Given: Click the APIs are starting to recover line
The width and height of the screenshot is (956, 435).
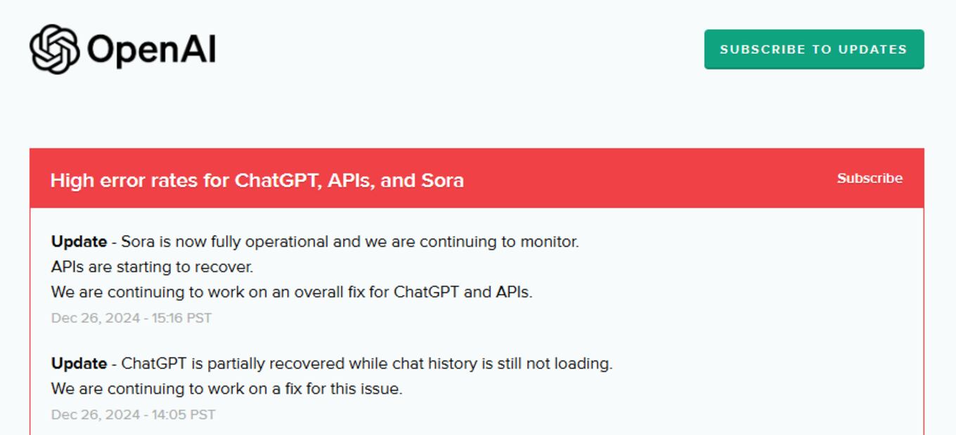Looking at the screenshot, I should coord(152,267).
